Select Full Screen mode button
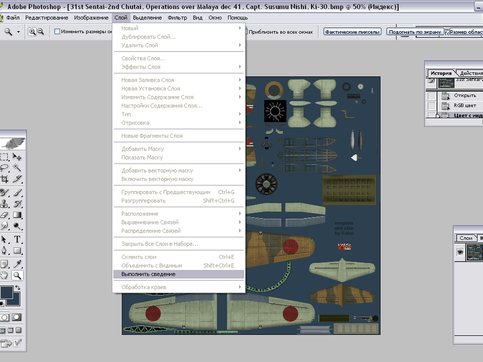 (18, 330)
